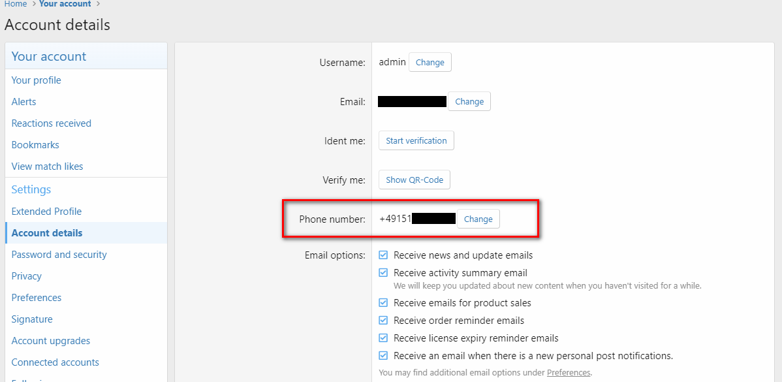Image resolution: width=782 pixels, height=382 pixels.
Task: Click the Show QR-Code button
Action: point(414,180)
